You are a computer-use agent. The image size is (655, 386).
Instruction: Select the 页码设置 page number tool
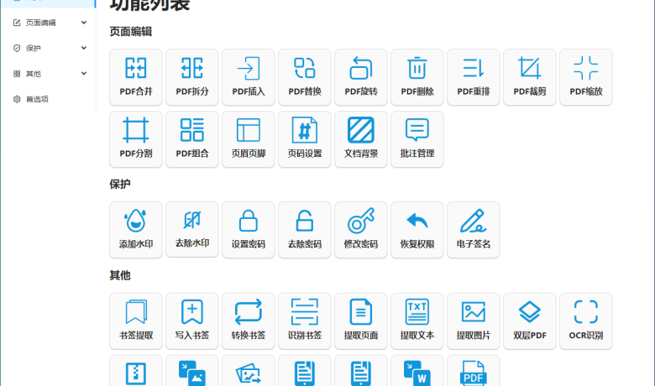305,139
